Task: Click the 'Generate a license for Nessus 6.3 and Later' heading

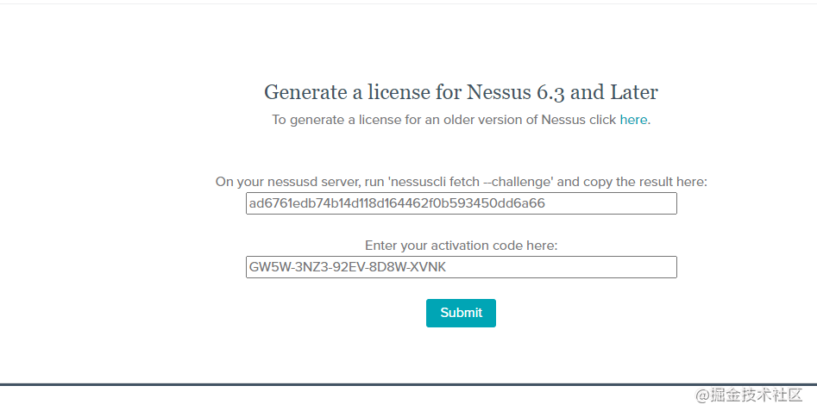Action: 461,92
